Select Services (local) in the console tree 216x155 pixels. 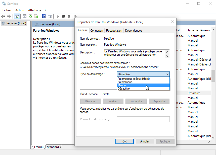click(x=14, y=23)
